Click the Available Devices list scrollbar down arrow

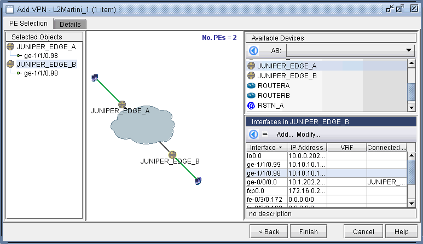(412, 108)
